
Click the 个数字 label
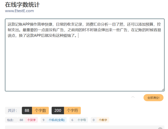pyautogui.click(x=103, y=120)
